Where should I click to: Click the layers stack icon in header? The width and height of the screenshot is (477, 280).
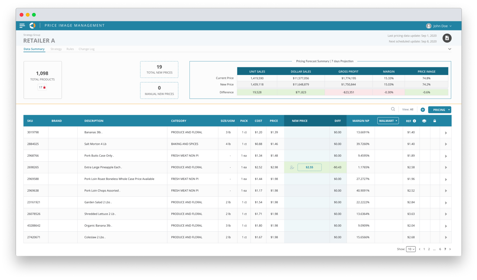tap(424, 121)
